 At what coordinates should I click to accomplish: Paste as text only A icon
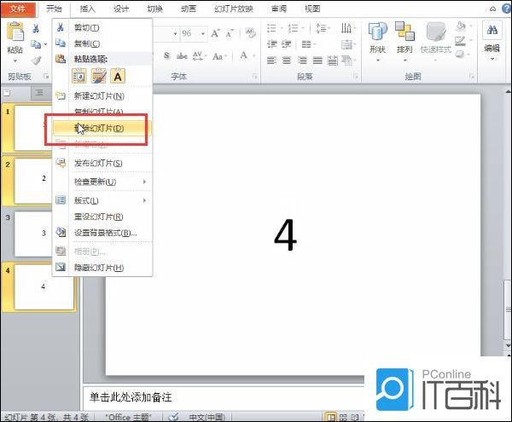pos(118,77)
